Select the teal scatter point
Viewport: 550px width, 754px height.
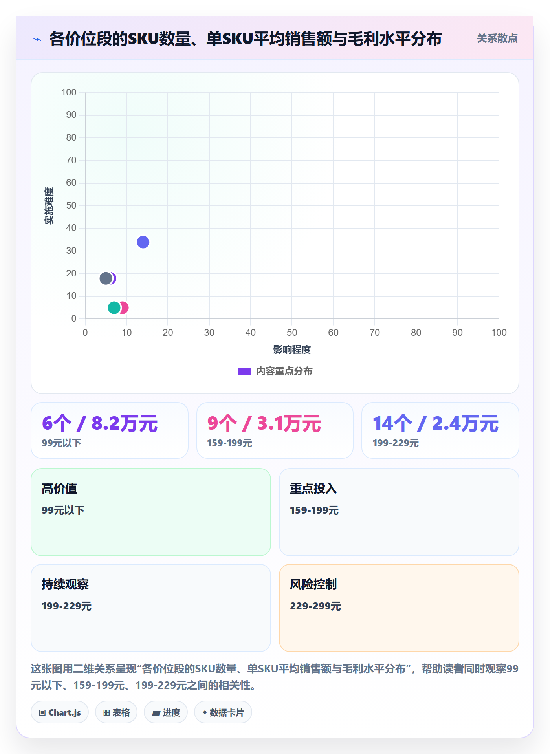point(114,308)
